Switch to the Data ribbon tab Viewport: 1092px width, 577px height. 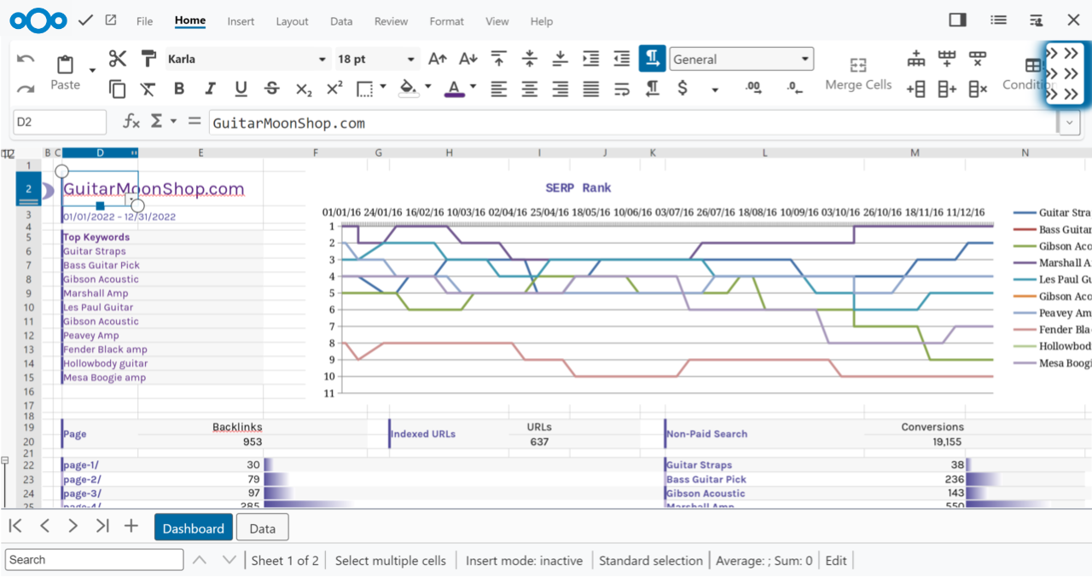coord(341,21)
